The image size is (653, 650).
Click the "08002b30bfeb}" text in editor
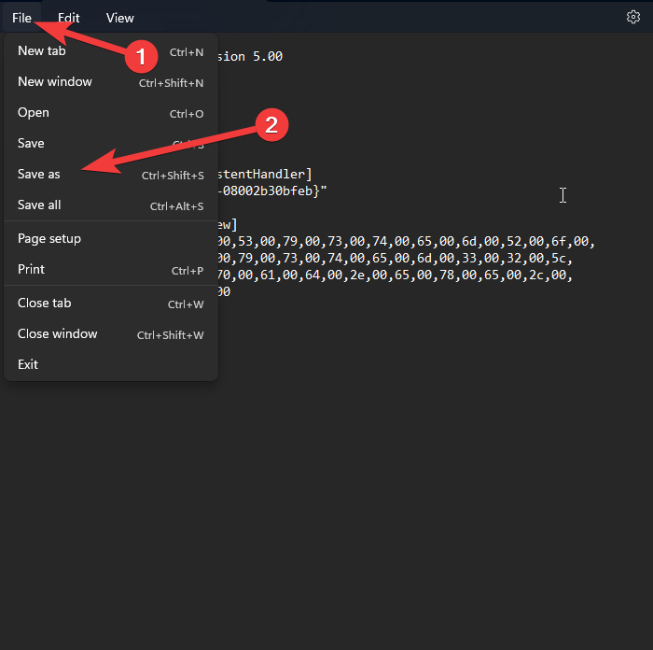(x=273, y=191)
